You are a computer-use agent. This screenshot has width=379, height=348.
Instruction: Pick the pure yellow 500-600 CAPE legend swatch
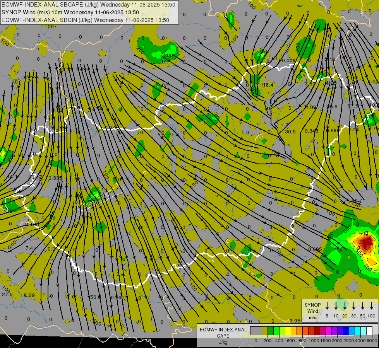point(288,331)
